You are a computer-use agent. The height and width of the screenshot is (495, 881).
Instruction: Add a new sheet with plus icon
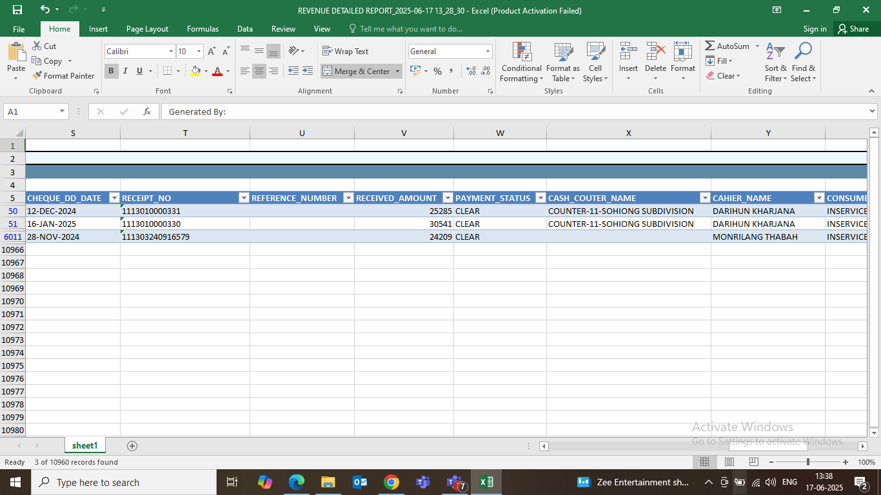click(132, 446)
